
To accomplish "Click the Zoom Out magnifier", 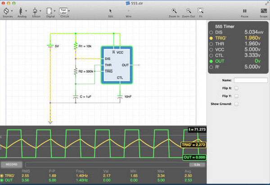I will coord(189,11).
